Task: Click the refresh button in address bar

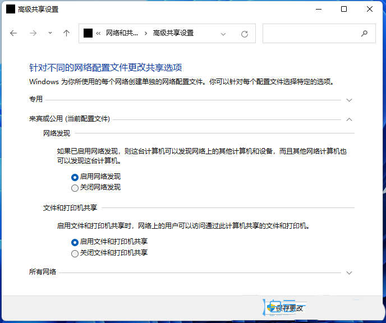Action: (244, 34)
